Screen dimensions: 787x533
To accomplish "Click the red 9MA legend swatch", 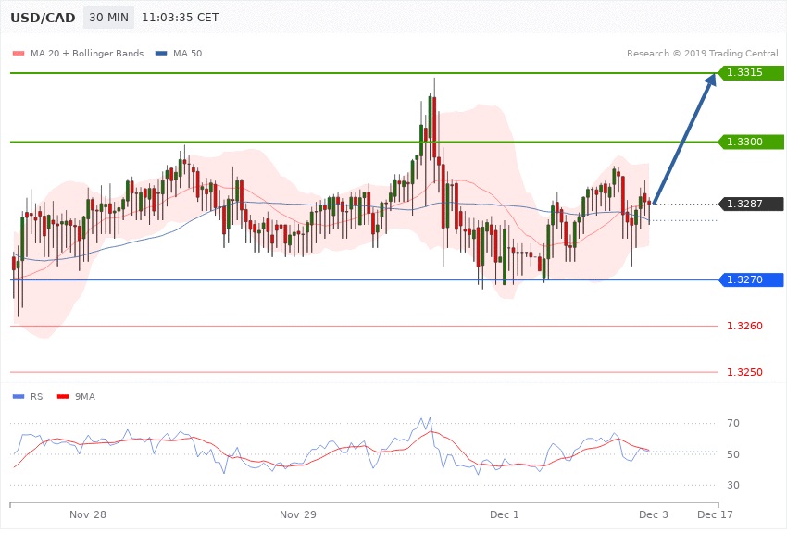I will (64, 397).
